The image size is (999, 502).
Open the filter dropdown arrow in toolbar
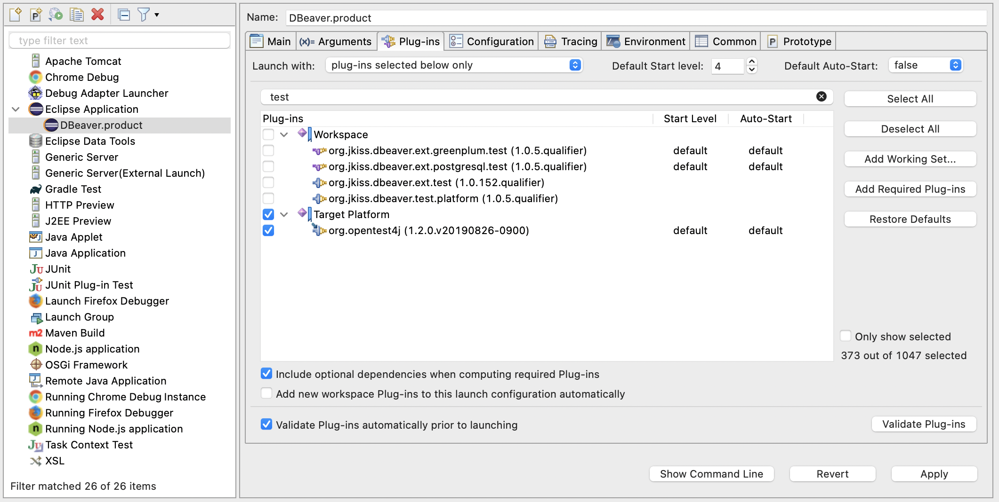coord(157,15)
